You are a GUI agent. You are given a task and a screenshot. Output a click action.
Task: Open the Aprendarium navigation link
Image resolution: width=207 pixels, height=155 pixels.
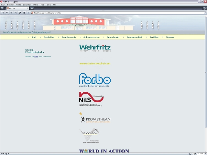(x=113, y=37)
